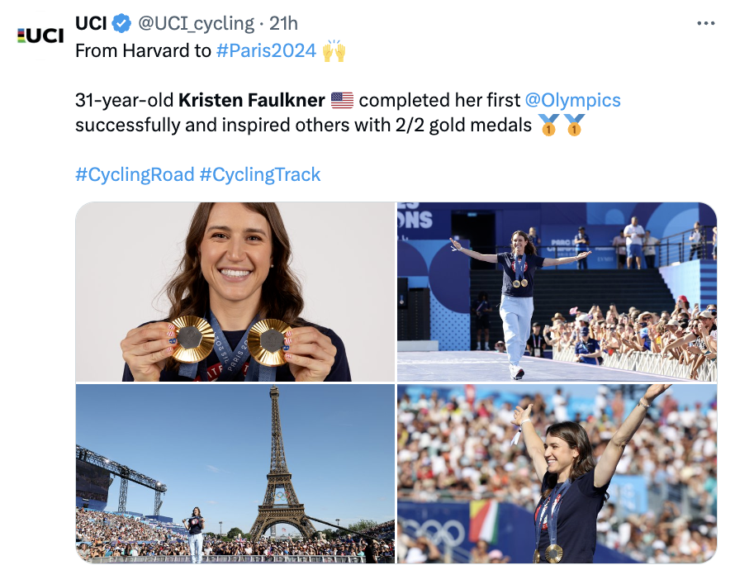Viewport: 735px width, 570px height.
Task: Click the US flag emoji after Kristen Faulkner
Action: [342, 100]
